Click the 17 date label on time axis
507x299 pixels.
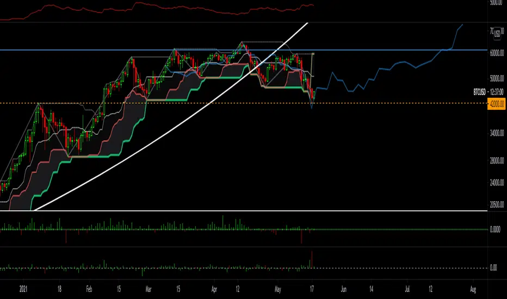tap(312, 289)
